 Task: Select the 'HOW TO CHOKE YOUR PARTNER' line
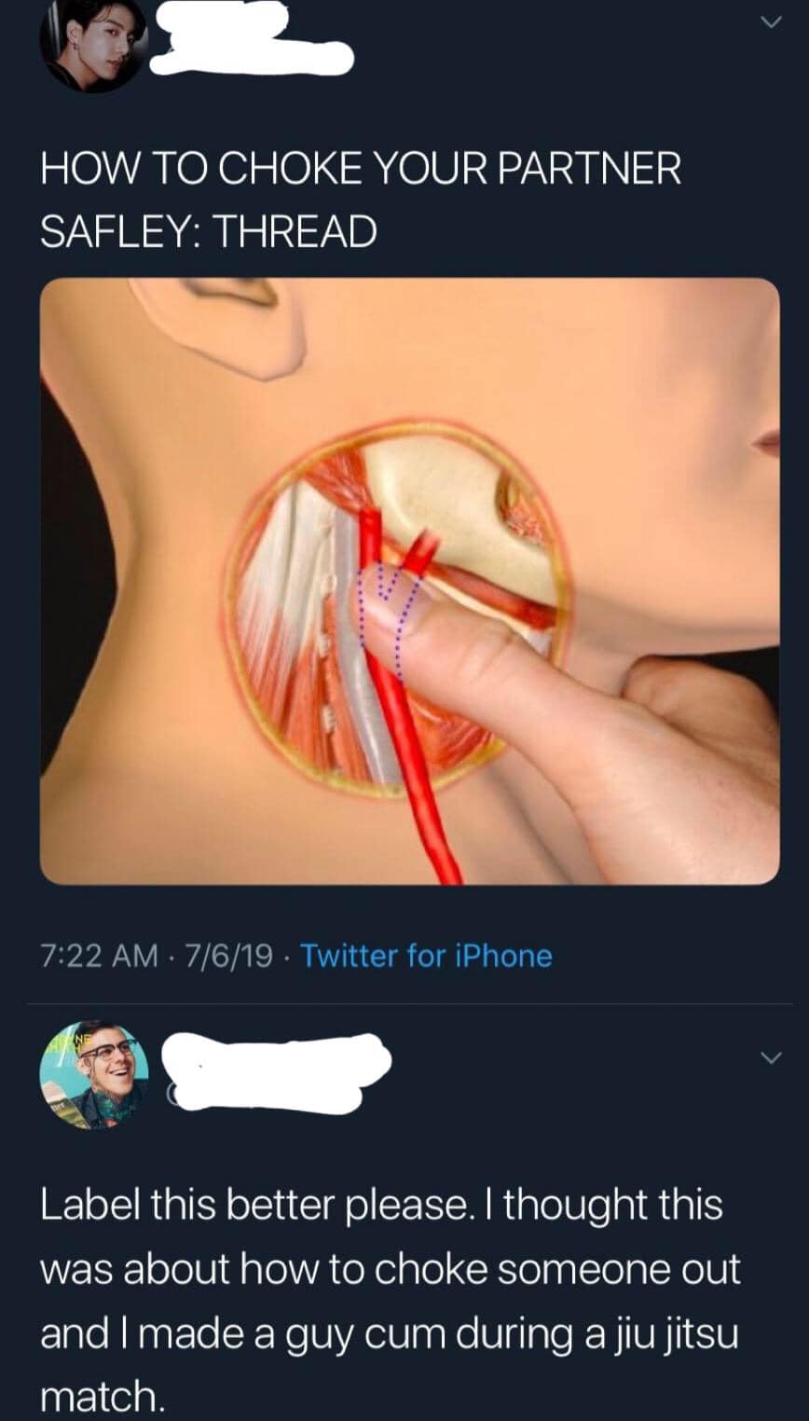pyautogui.click(x=361, y=169)
